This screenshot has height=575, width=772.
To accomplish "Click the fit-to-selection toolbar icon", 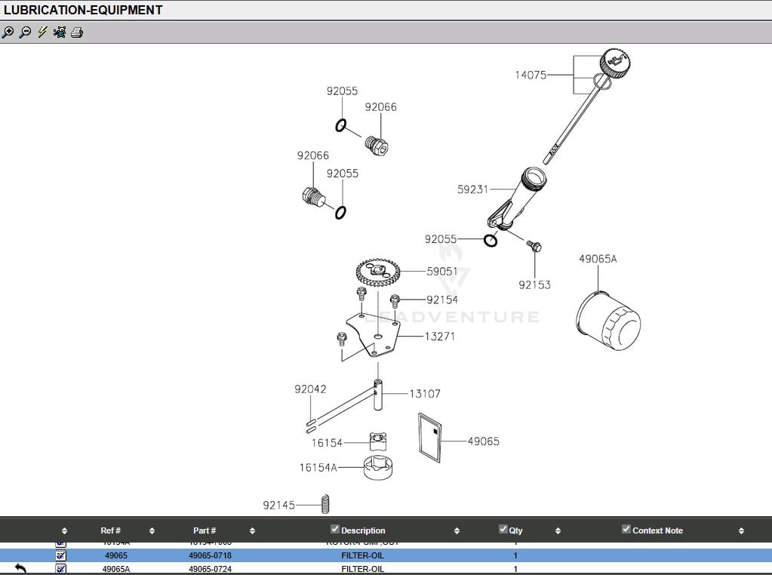I will coord(60,32).
